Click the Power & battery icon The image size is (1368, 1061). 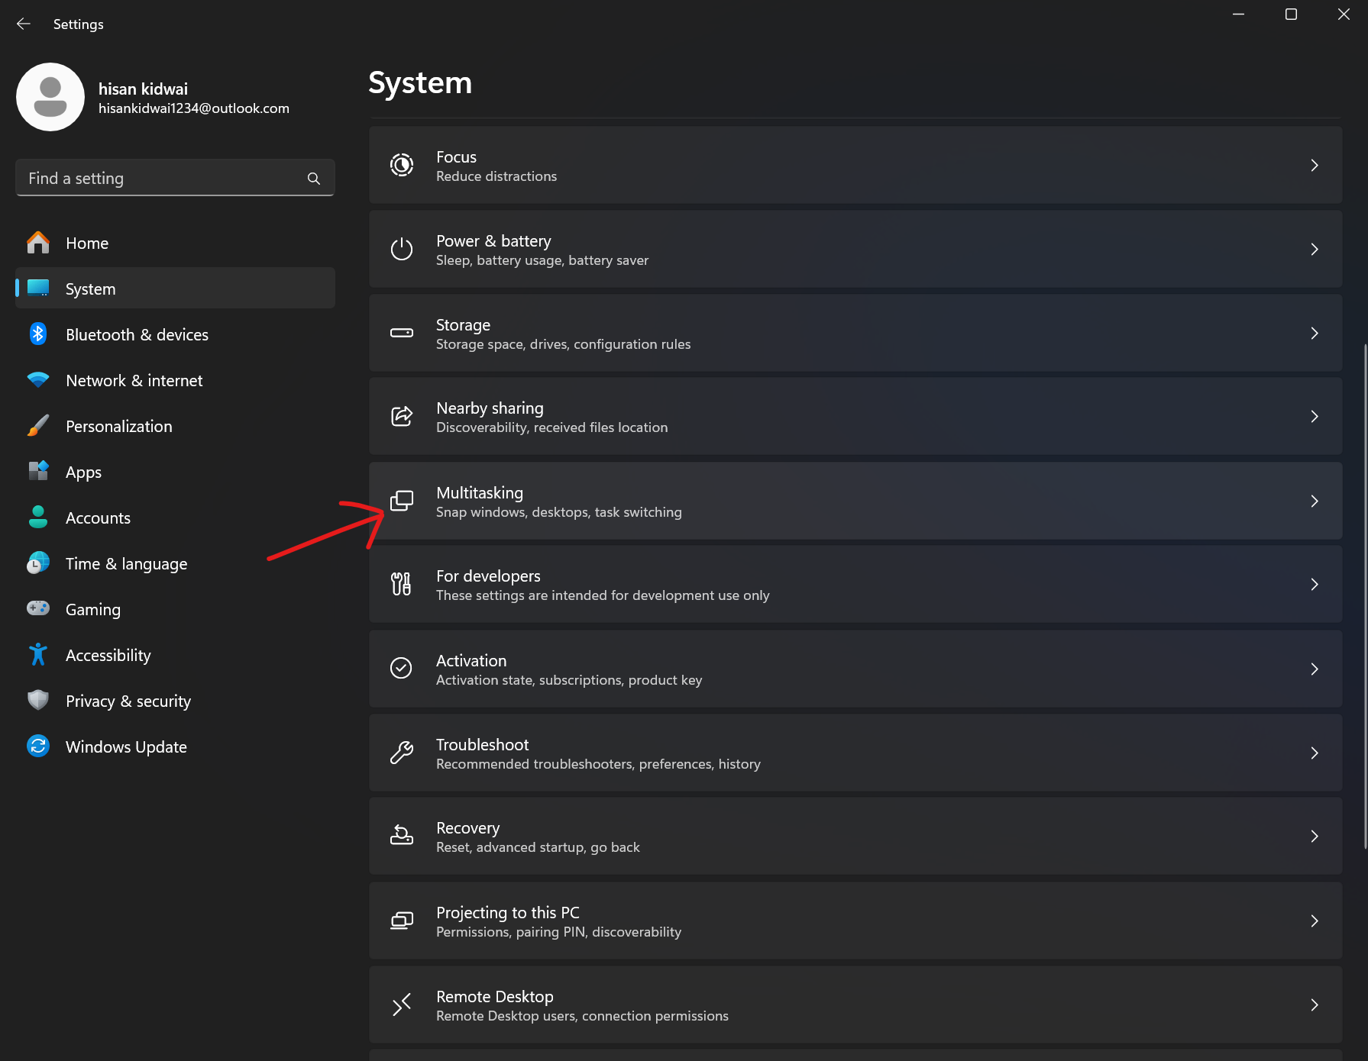[x=402, y=249]
